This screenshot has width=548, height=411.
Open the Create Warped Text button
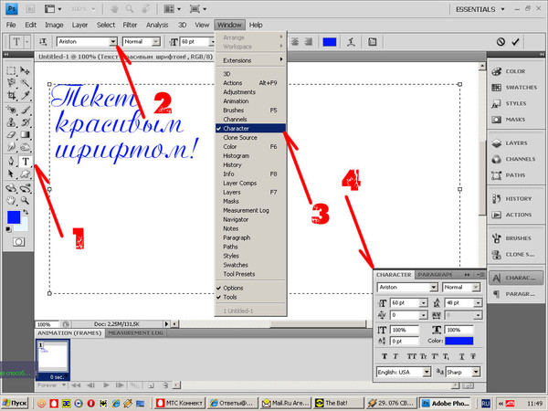click(352, 42)
